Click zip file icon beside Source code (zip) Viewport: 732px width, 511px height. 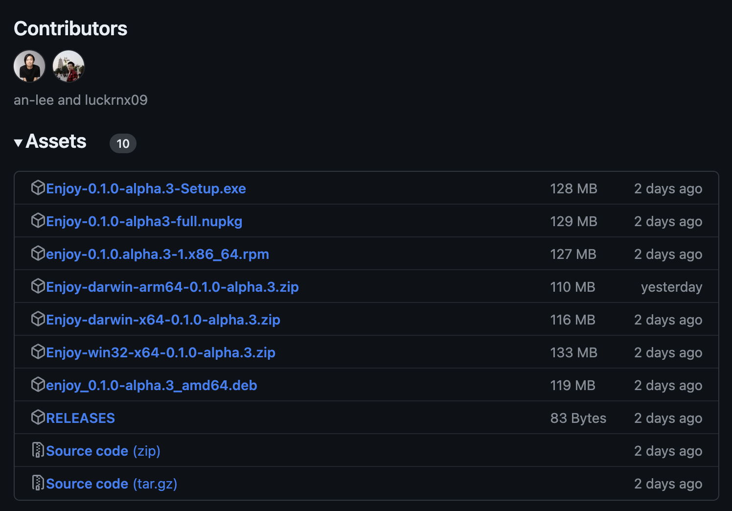[x=38, y=450]
